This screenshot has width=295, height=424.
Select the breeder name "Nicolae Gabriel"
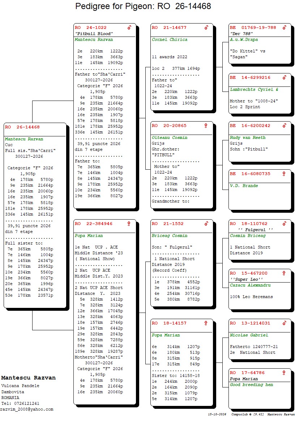point(249,335)
